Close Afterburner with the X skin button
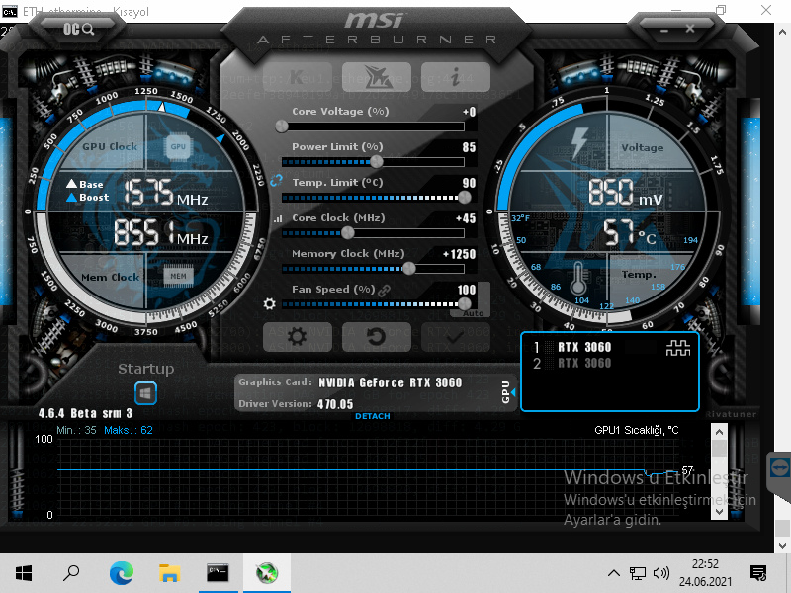 coord(690,29)
